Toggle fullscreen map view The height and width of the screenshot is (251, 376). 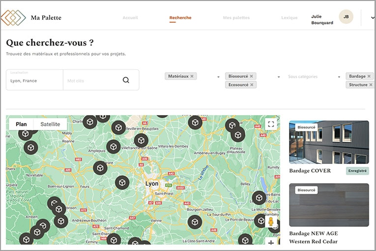click(x=271, y=124)
